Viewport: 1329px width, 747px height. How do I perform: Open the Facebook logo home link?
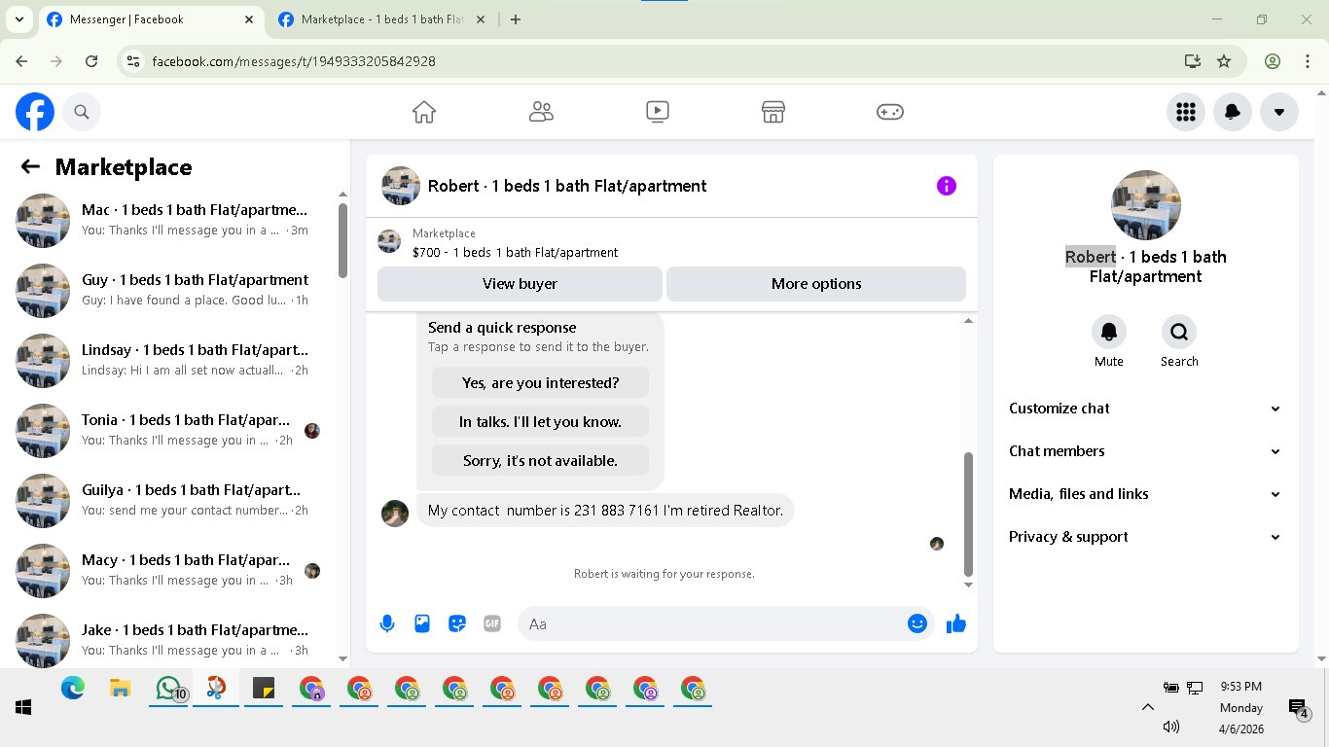pyautogui.click(x=35, y=112)
